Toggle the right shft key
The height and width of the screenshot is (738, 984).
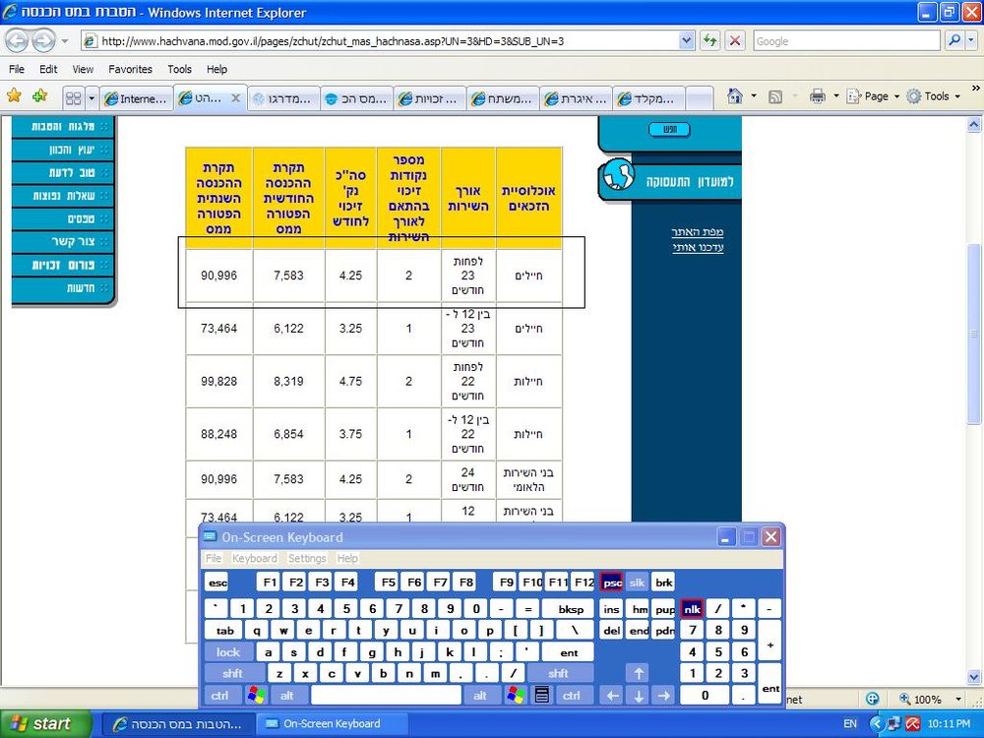558,673
